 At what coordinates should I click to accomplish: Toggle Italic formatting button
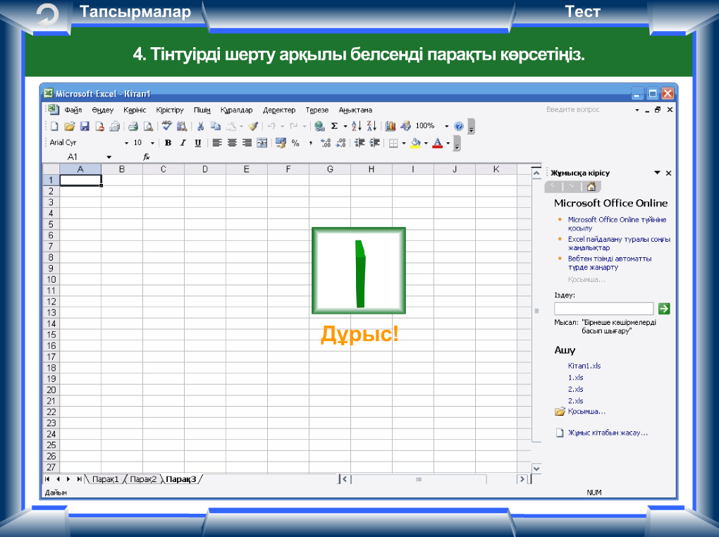point(183,143)
